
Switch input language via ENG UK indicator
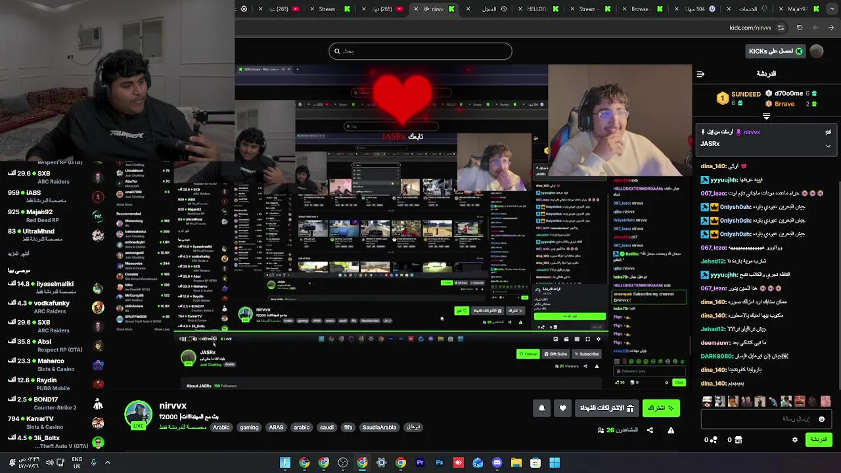[77, 462]
